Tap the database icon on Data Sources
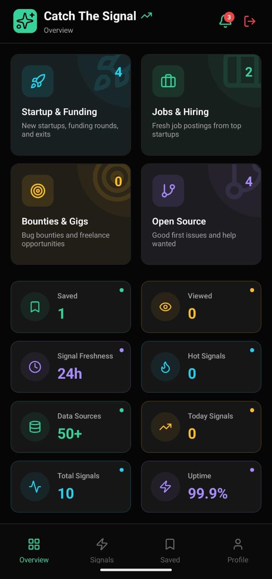Viewport: 272px width, 579px height. click(x=35, y=427)
